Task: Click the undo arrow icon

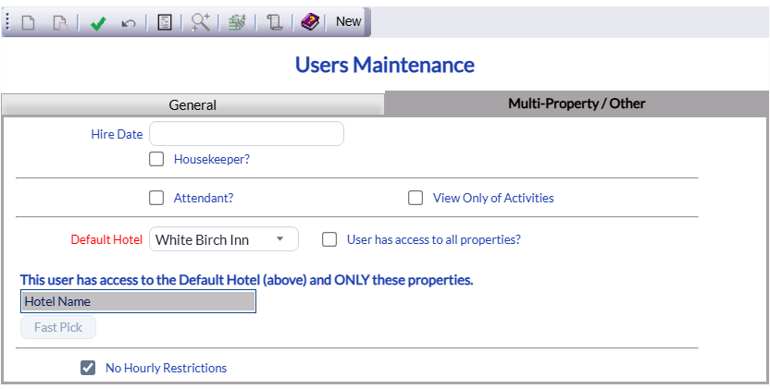Action: (x=128, y=22)
